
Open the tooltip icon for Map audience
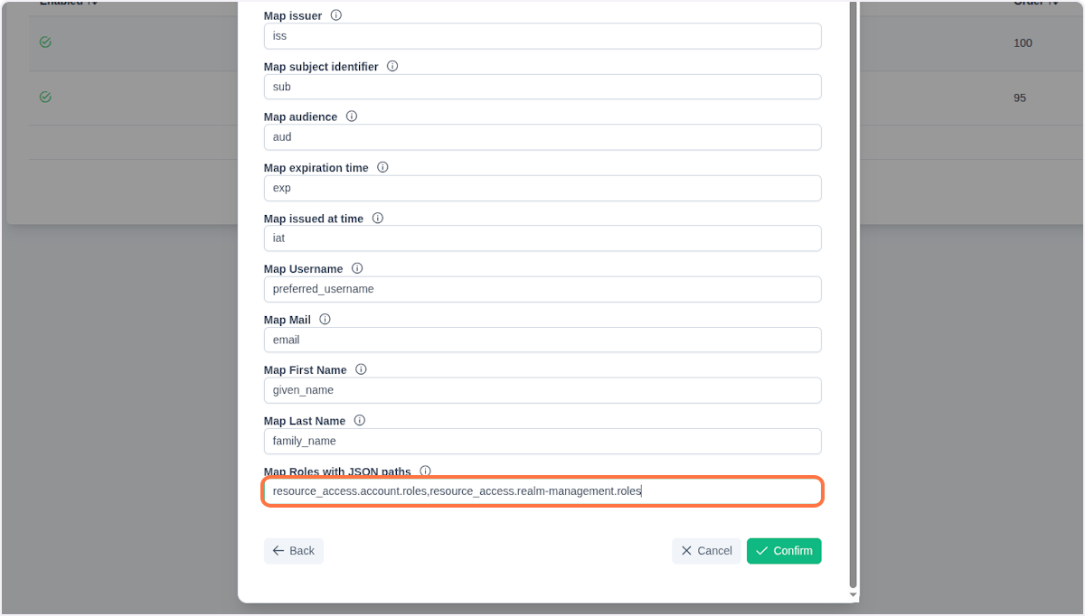coord(351,116)
